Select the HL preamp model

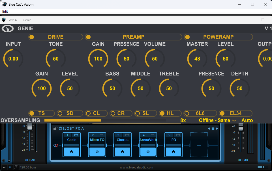tap(170, 113)
